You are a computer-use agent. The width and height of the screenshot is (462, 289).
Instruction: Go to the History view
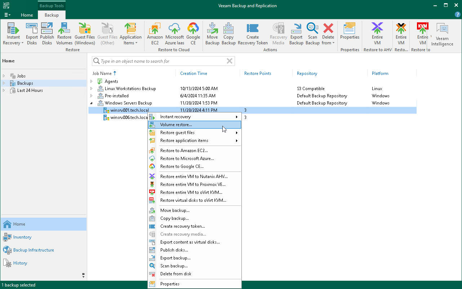[20, 263]
